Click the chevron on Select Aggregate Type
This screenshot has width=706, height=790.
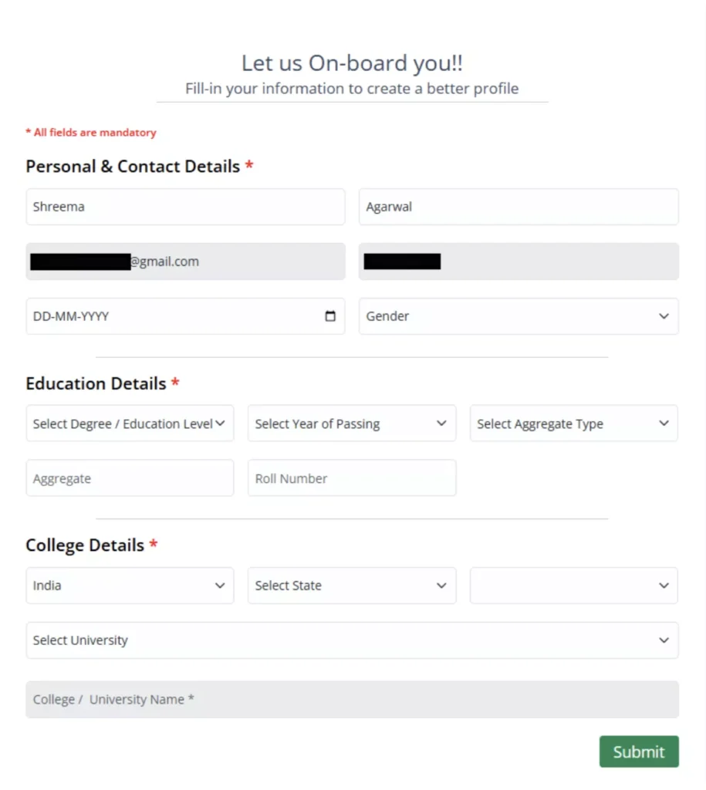click(664, 423)
